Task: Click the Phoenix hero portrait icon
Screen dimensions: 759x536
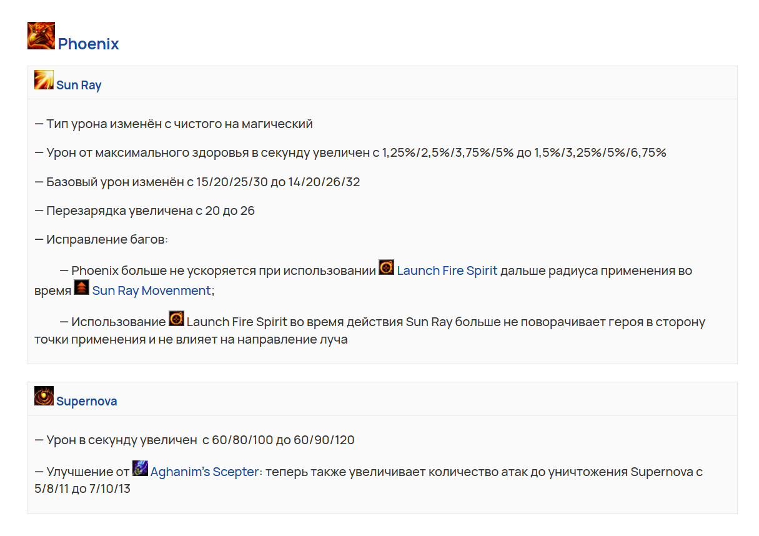Action: point(41,36)
